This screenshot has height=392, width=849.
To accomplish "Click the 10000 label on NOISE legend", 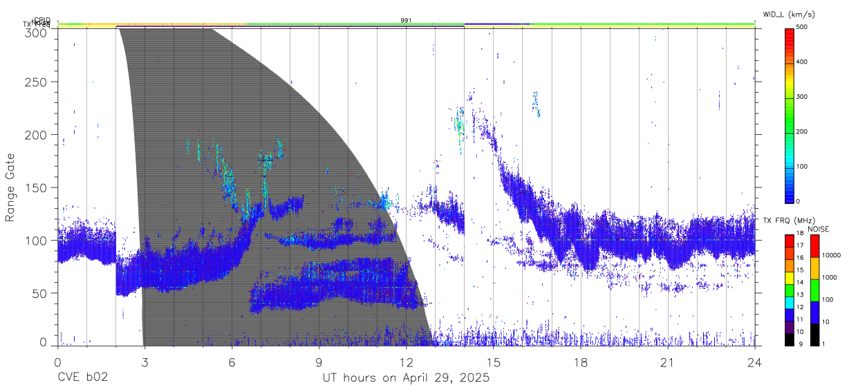I will (831, 256).
